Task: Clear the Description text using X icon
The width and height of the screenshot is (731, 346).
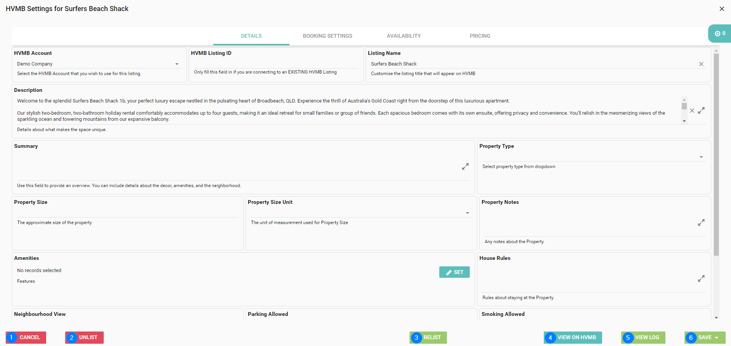Action: click(x=692, y=111)
